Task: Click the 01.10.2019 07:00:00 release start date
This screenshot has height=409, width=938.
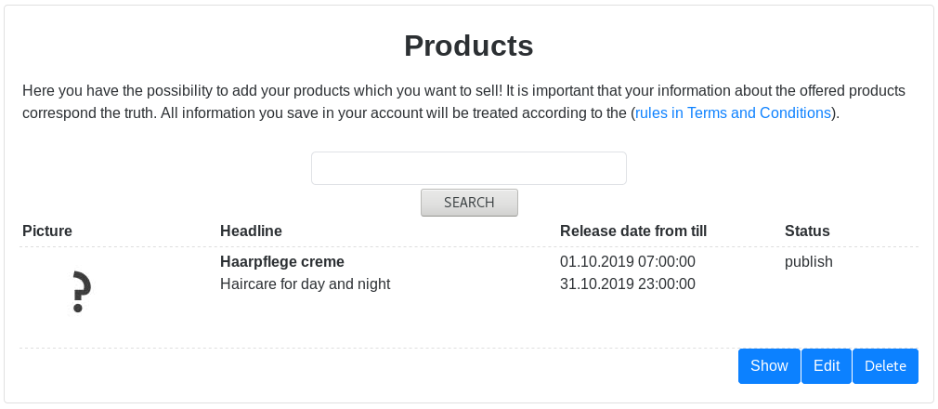Action: (628, 262)
